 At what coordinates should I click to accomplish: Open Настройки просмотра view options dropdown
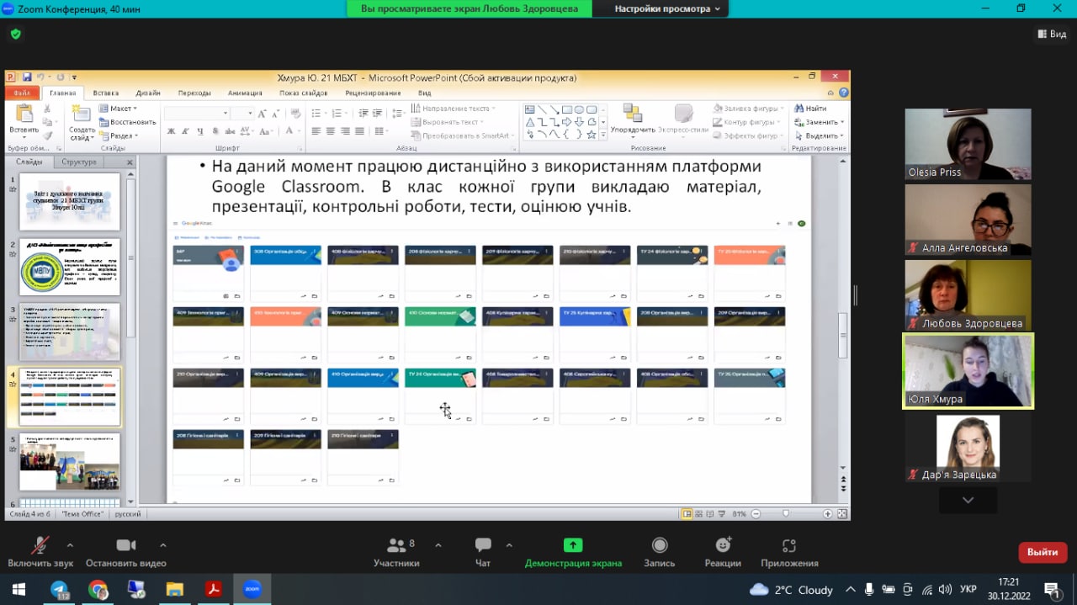(x=666, y=8)
